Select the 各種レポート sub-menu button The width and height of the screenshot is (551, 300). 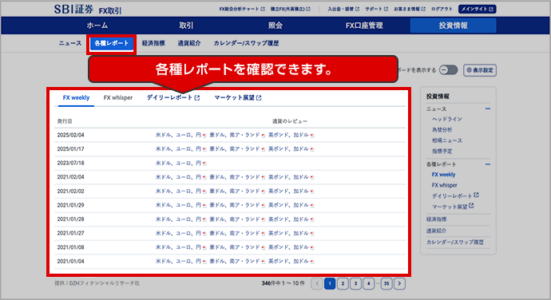[x=111, y=44]
